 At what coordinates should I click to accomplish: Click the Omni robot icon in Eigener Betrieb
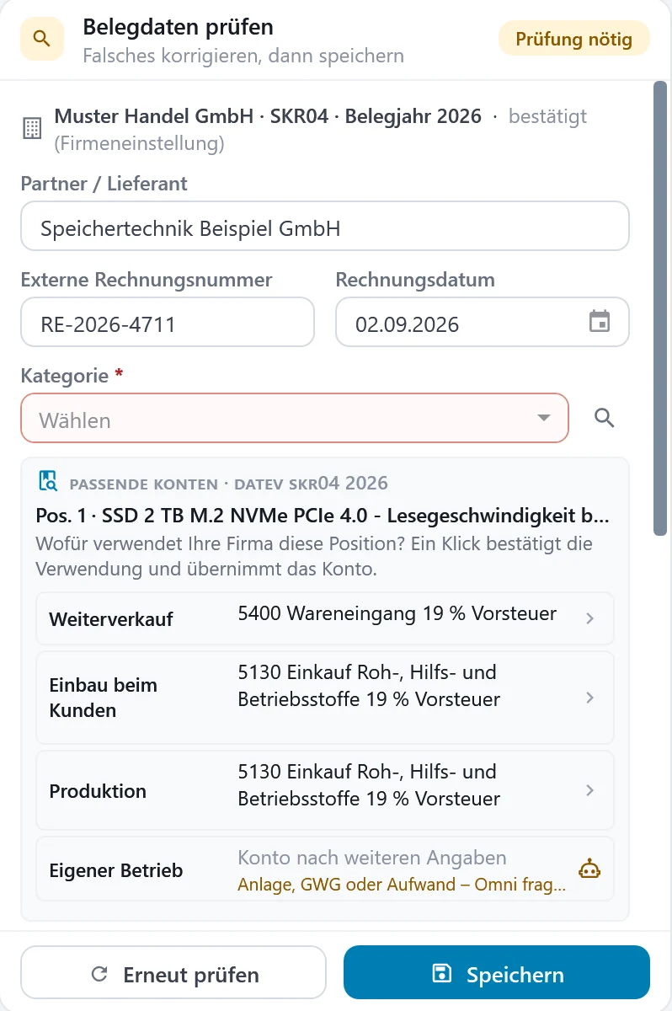coord(589,869)
